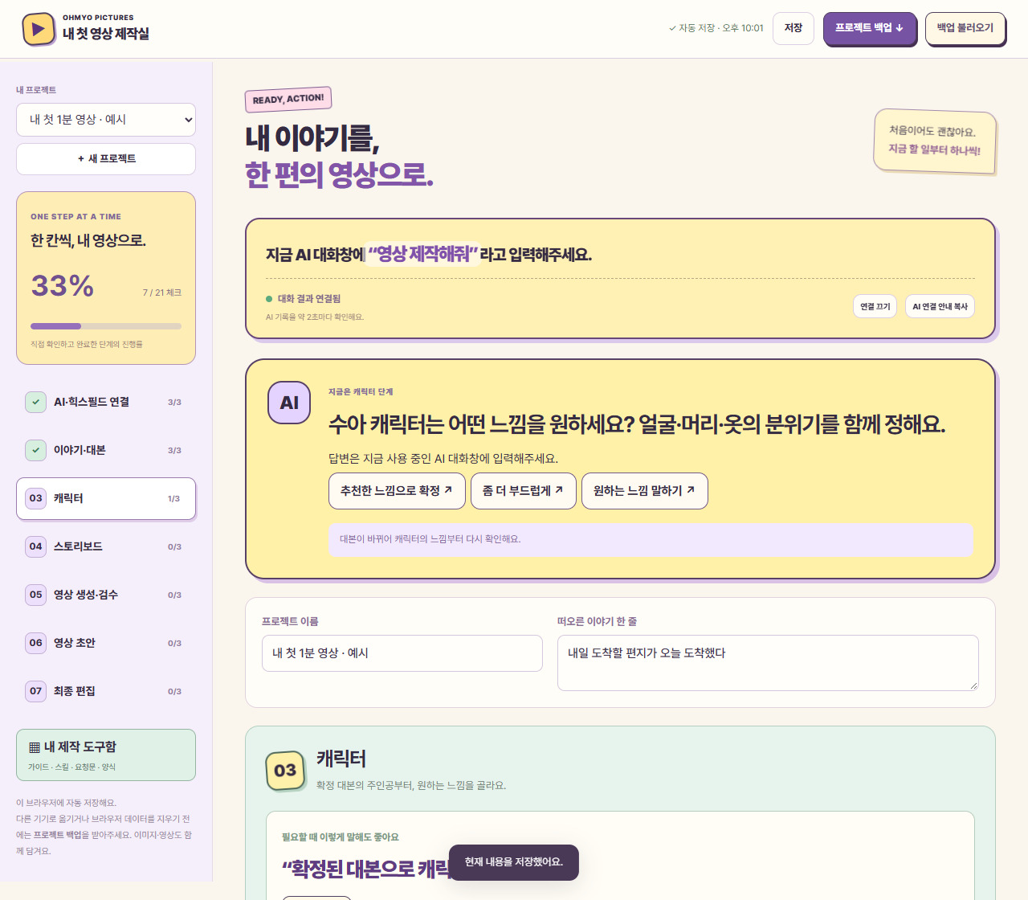Click the 백업 불러오기 button

coord(965,28)
